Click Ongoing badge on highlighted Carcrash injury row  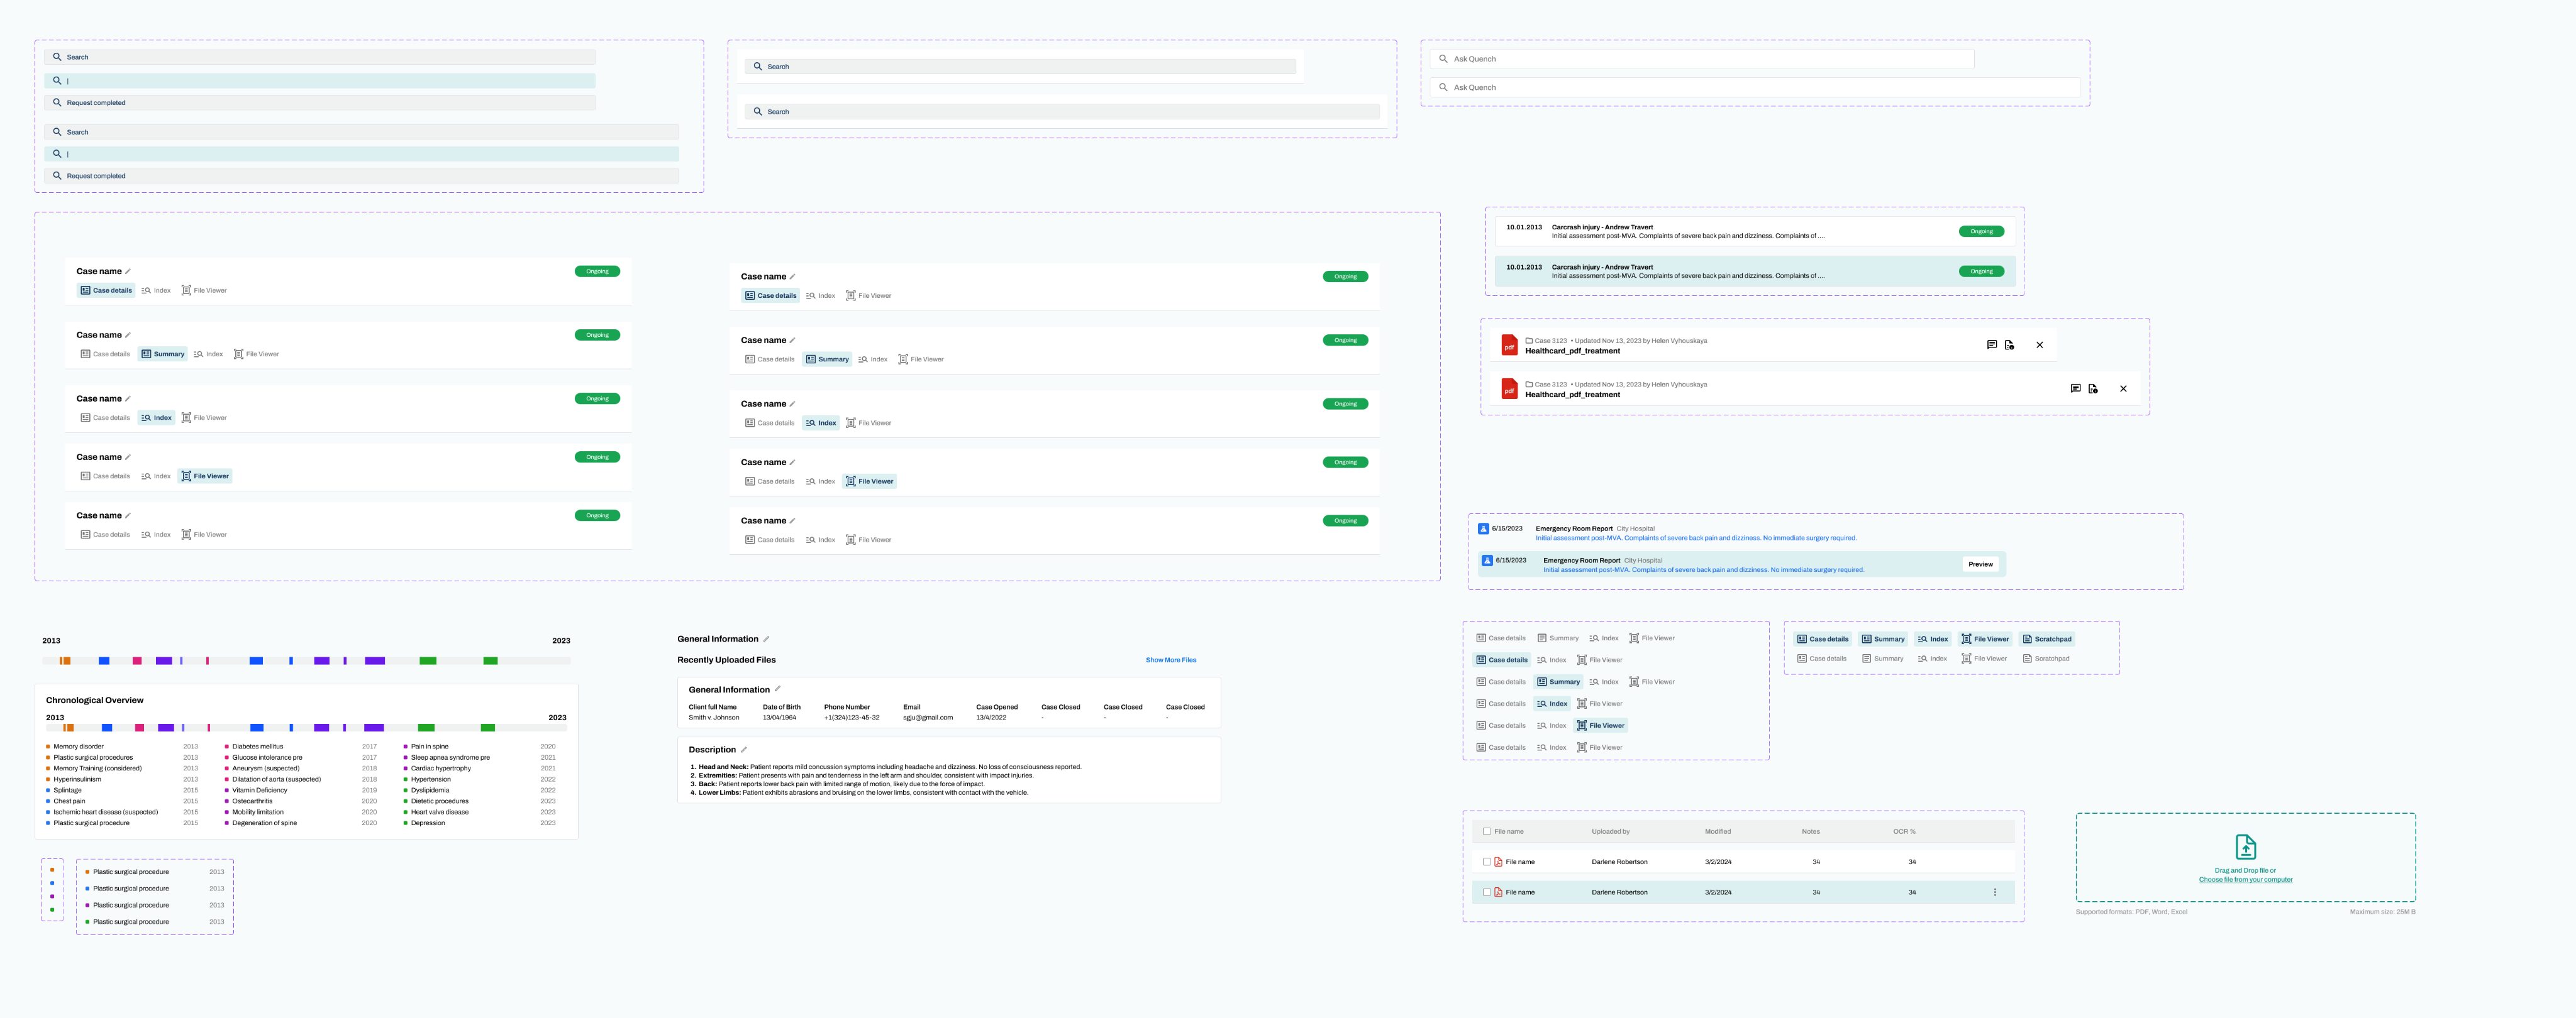(1981, 271)
